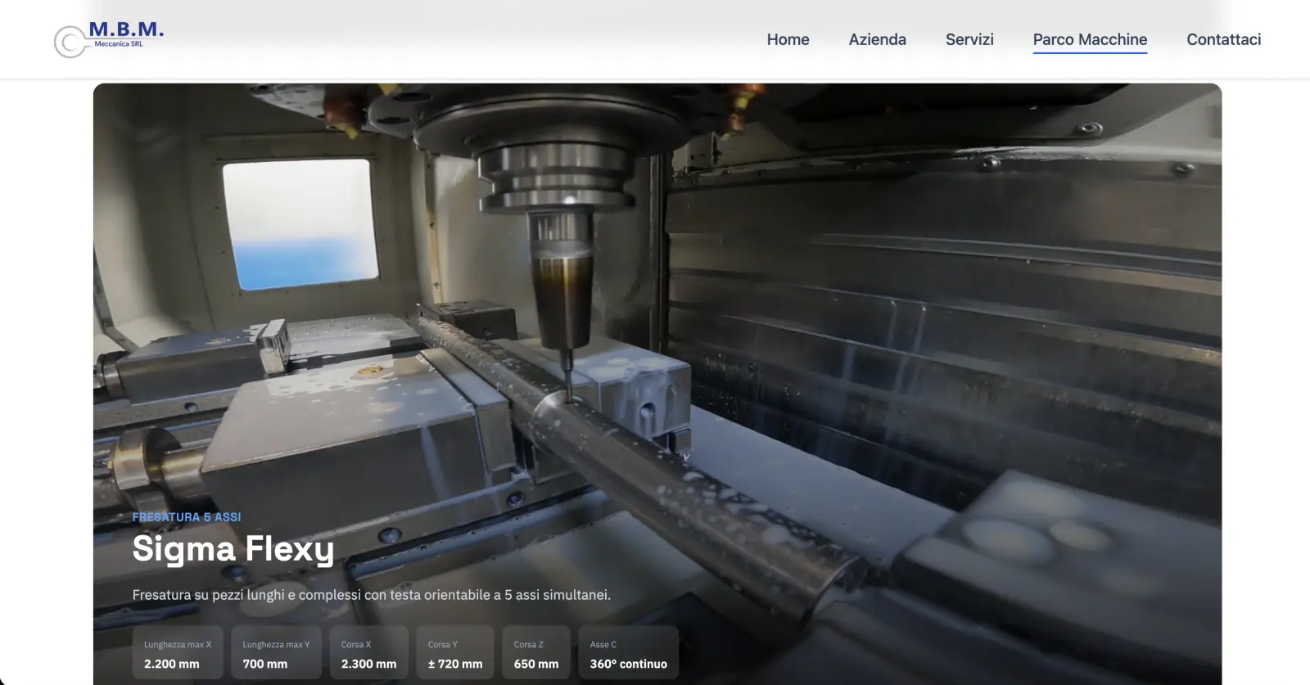
Task: Click the Asse C 360° continuo spec
Action: coord(629,653)
